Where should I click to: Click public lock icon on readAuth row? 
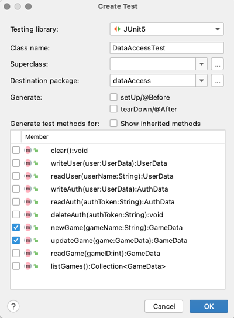pos(36,202)
